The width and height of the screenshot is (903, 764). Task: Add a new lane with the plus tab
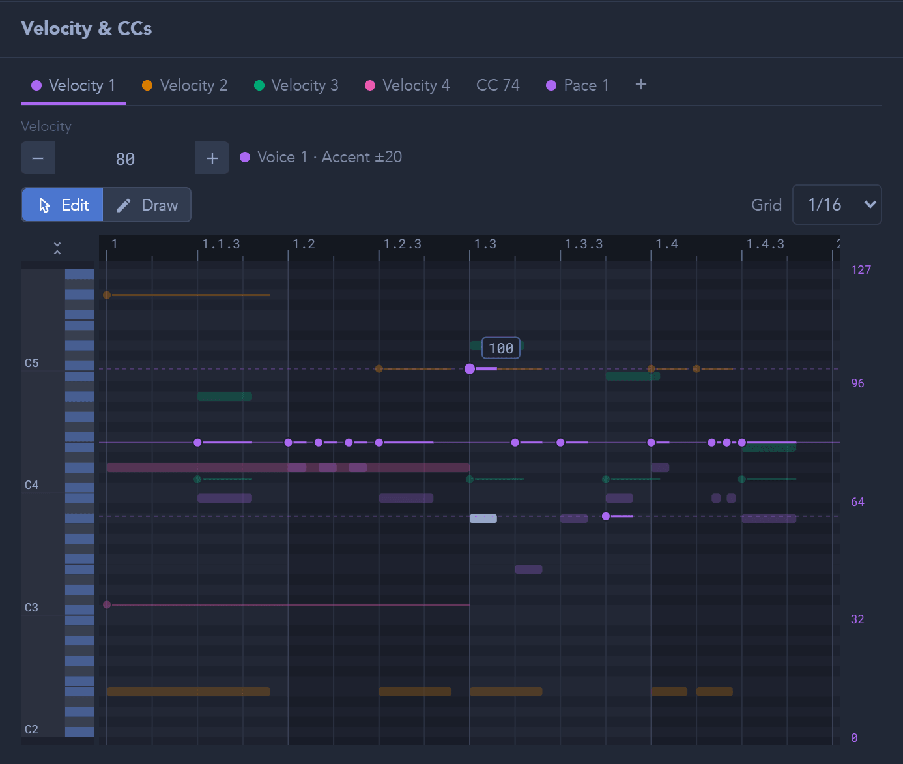(x=641, y=85)
